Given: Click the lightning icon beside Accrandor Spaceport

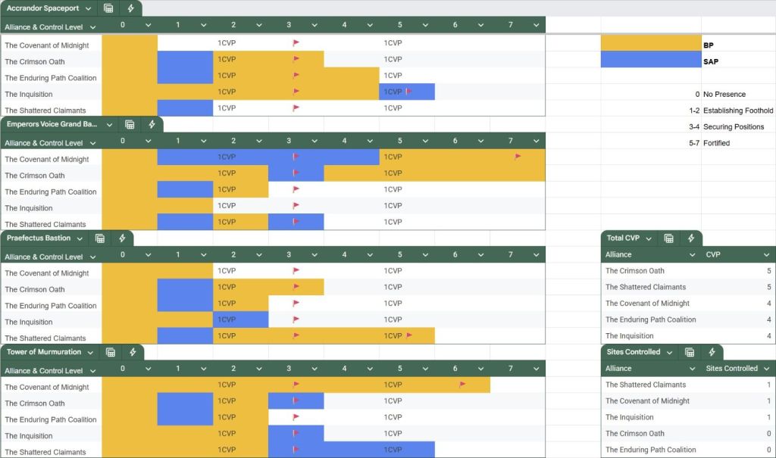Looking at the screenshot, I should pos(131,8).
